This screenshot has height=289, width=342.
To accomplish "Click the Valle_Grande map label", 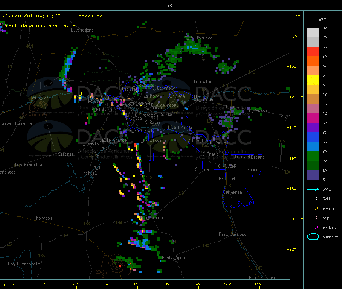I will point(113,140).
